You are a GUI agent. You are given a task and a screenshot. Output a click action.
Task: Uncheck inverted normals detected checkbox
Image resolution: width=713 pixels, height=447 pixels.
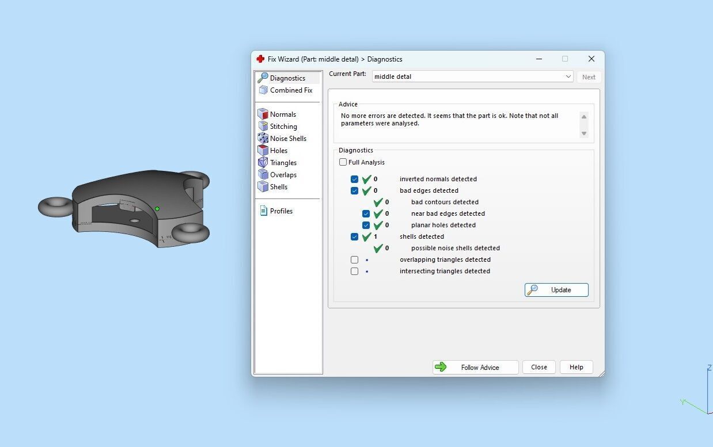tap(354, 179)
